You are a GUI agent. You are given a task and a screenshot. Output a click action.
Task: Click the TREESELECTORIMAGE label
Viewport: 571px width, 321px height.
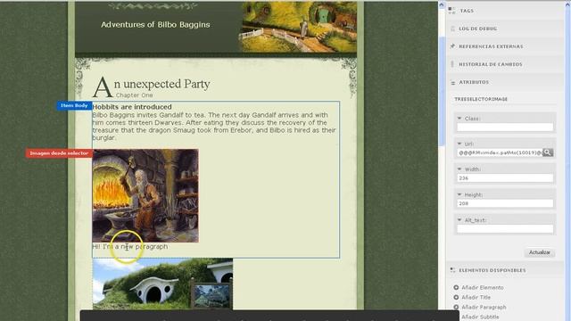481,99
